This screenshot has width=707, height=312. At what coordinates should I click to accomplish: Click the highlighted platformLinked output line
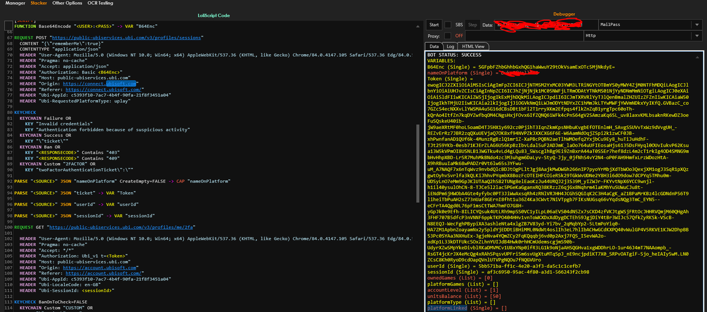click(467, 308)
